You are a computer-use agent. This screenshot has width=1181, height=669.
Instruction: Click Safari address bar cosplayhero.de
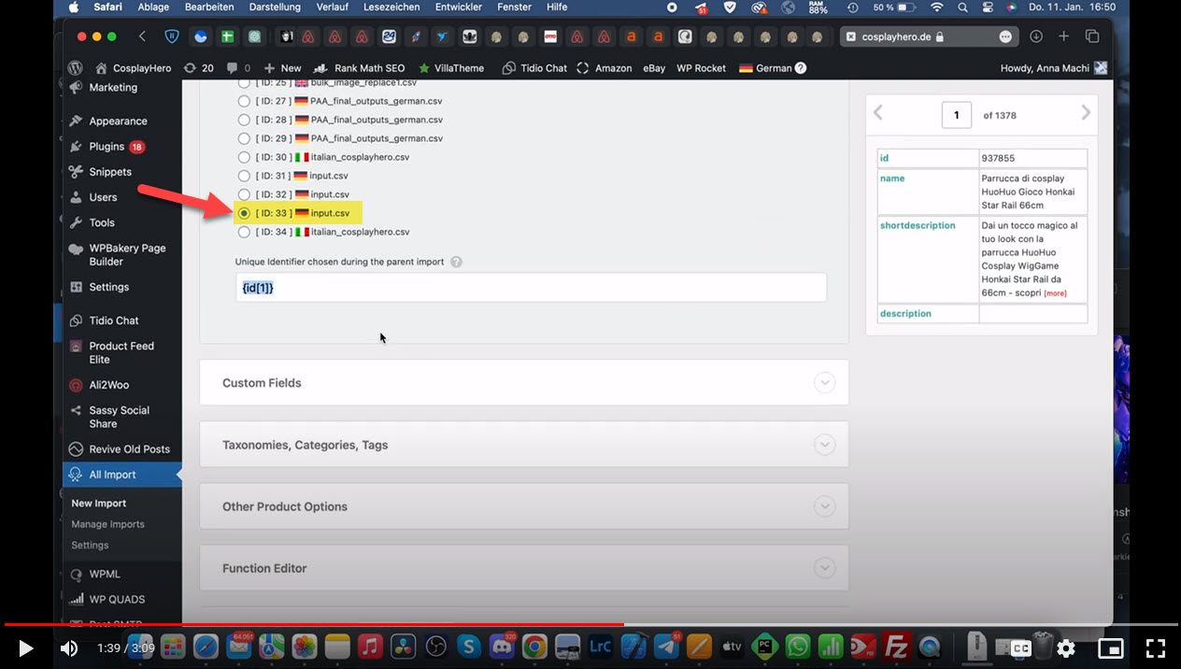tap(928, 36)
